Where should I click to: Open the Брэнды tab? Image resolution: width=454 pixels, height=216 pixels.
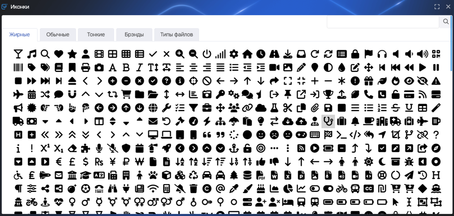click(134, 35)
